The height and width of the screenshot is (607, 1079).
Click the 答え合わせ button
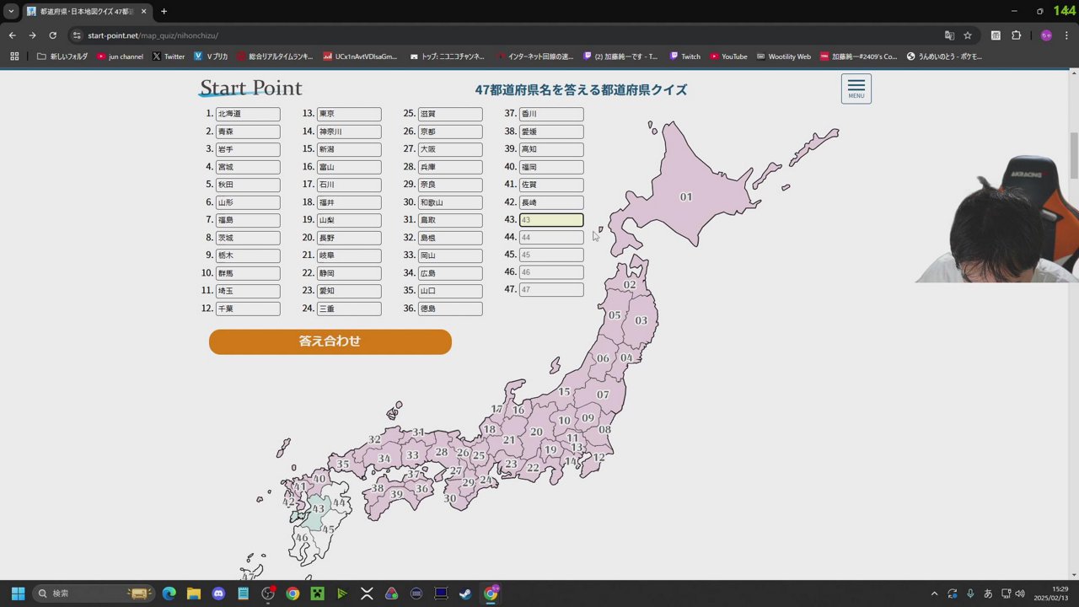pos(330,341)
